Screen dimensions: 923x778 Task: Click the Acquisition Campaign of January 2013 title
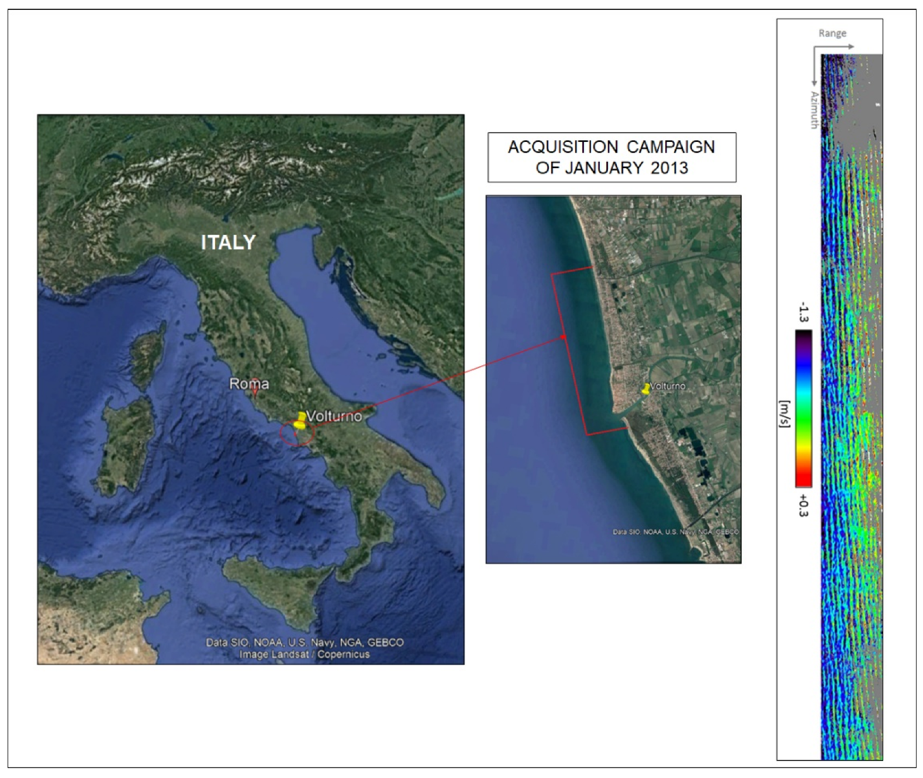(x=611, y=157)
